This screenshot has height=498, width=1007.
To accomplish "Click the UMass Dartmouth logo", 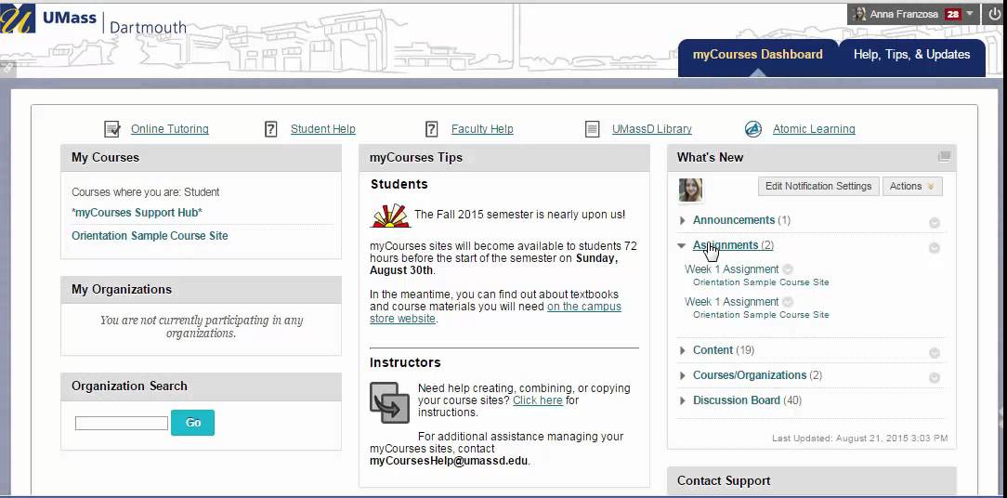I will 94,20.
